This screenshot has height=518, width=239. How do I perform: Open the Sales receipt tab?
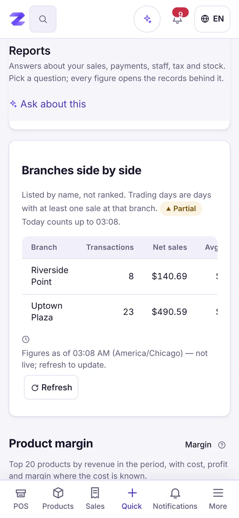[95, 499]
